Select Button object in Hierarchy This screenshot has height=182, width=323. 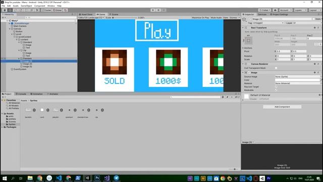click(19, 31)
